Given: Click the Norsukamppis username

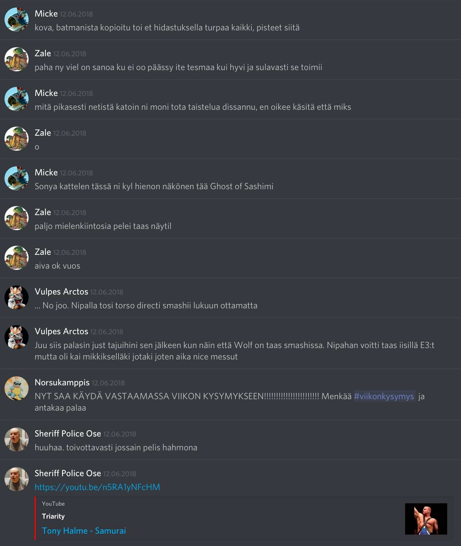Looking at the screenshot, I should tap(62, 382).
